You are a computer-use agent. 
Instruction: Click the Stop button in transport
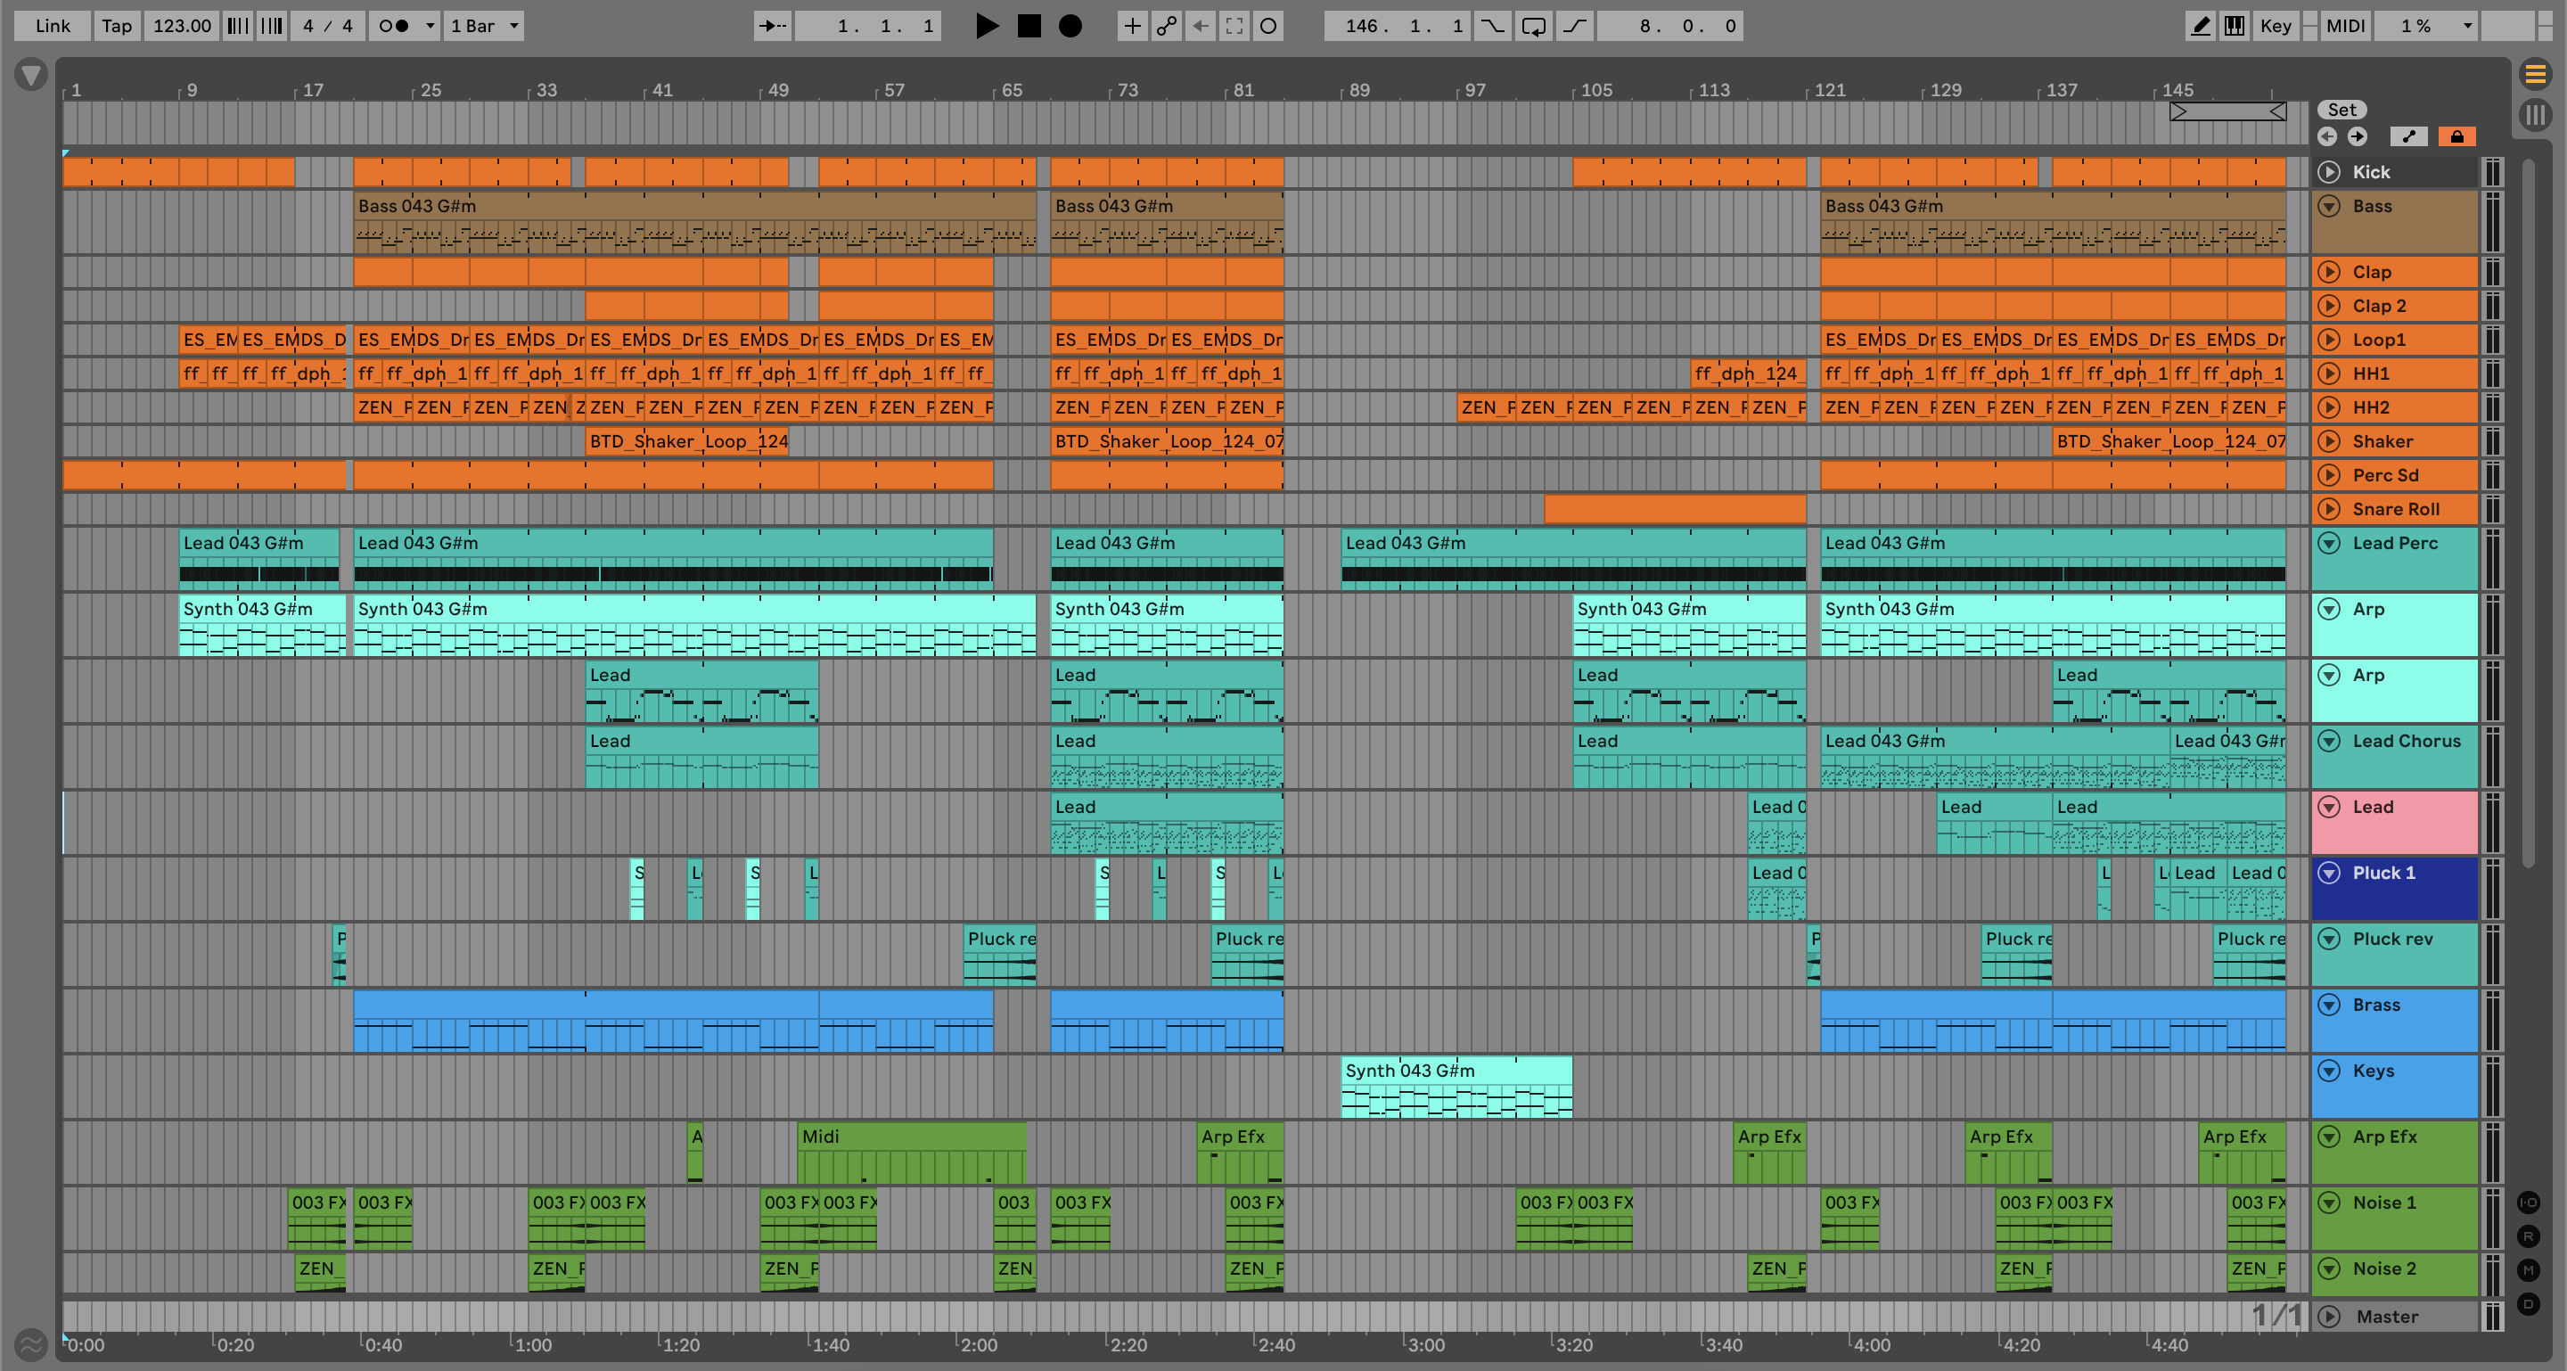coord(1029,26)
